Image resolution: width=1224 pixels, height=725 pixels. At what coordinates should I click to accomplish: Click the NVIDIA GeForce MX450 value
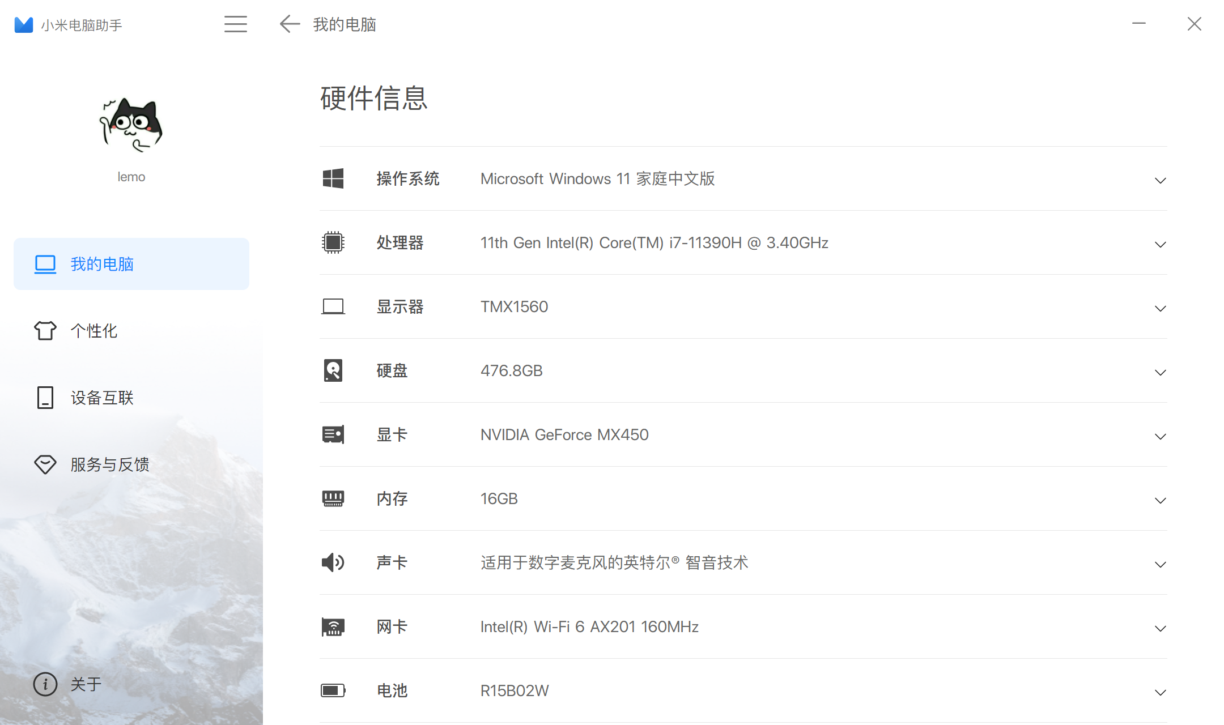click(564, 434)
